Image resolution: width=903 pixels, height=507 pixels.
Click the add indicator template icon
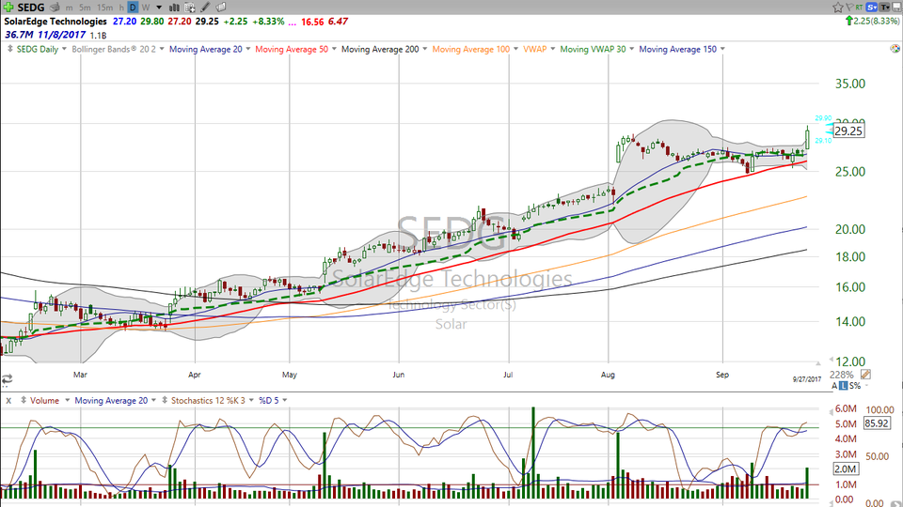(189, 8)
